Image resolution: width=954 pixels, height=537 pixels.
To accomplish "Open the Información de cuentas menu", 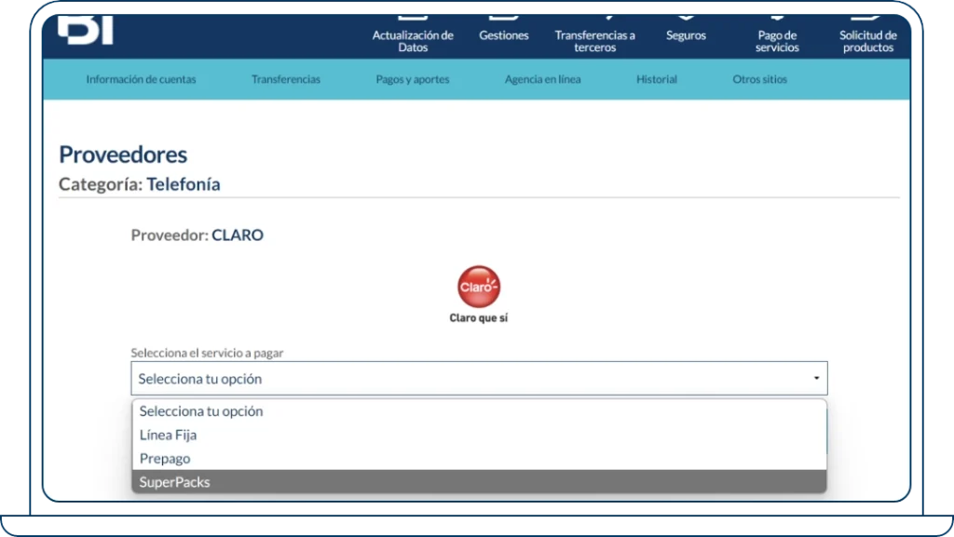I will click(x=142, y=80).
